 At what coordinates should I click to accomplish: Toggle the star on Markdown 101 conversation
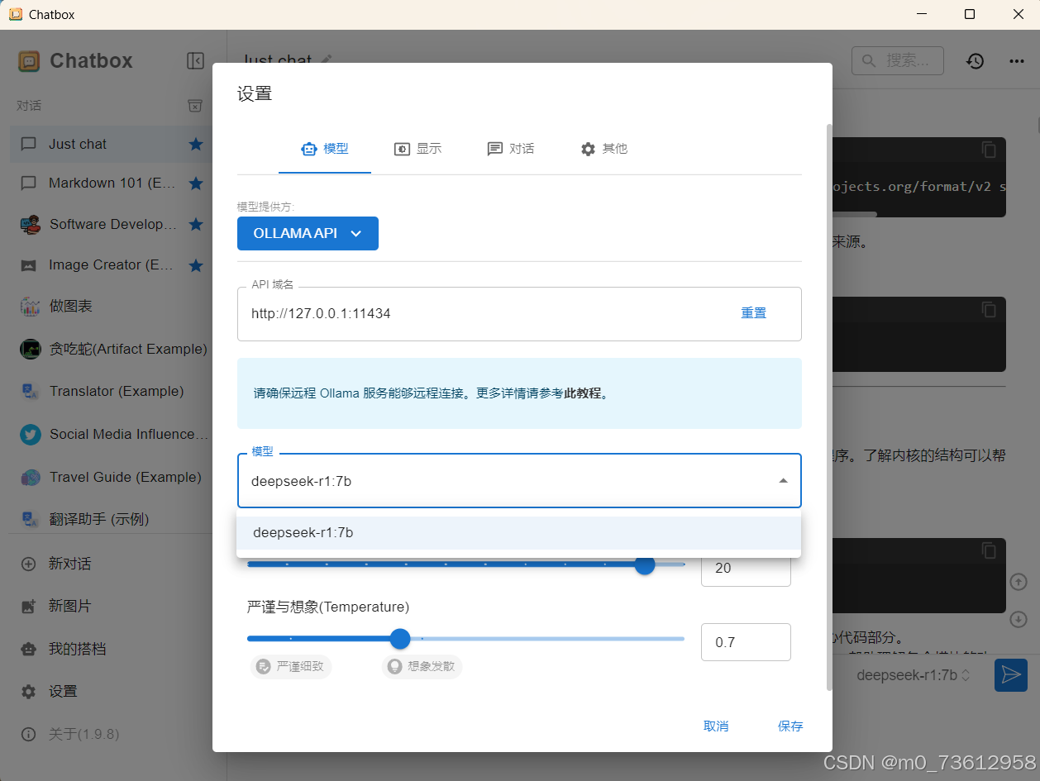point(196,183)
